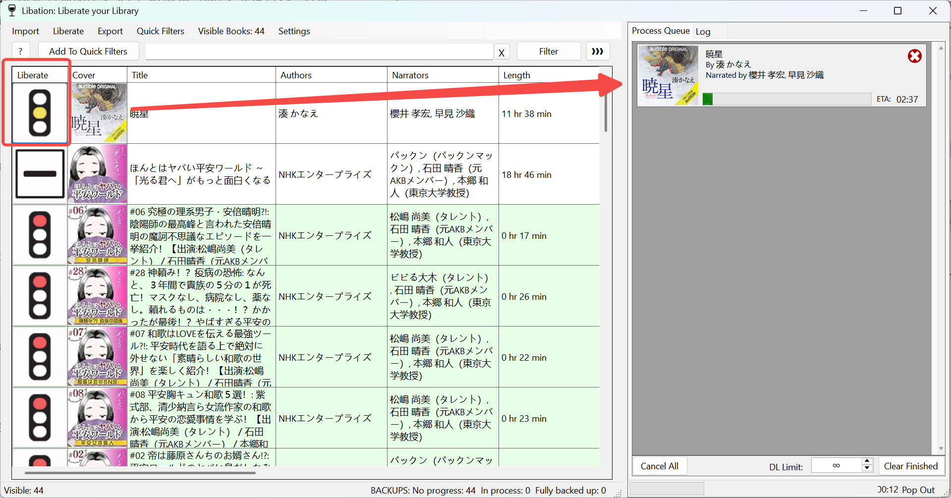Select the title cell 暁星
Screen dimensions: 951x498
(x=201, y=113)
